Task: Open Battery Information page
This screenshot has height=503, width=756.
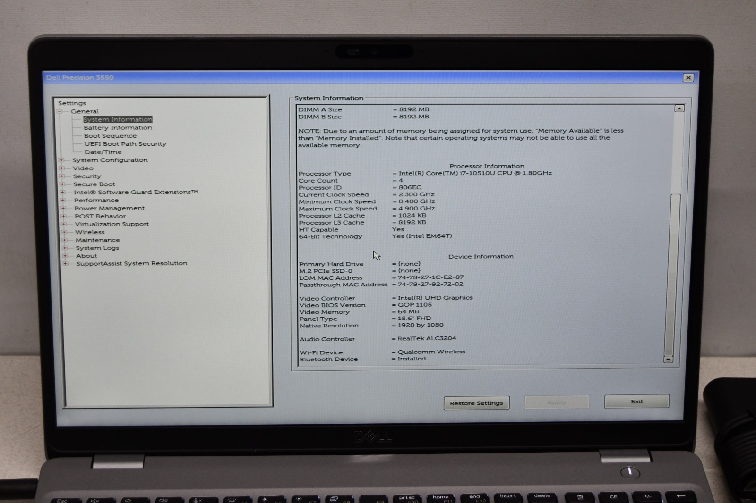Action: 118,127
